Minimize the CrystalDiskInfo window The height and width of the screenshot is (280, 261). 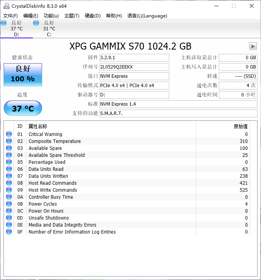pyautogui.click(x=216, y=6)
